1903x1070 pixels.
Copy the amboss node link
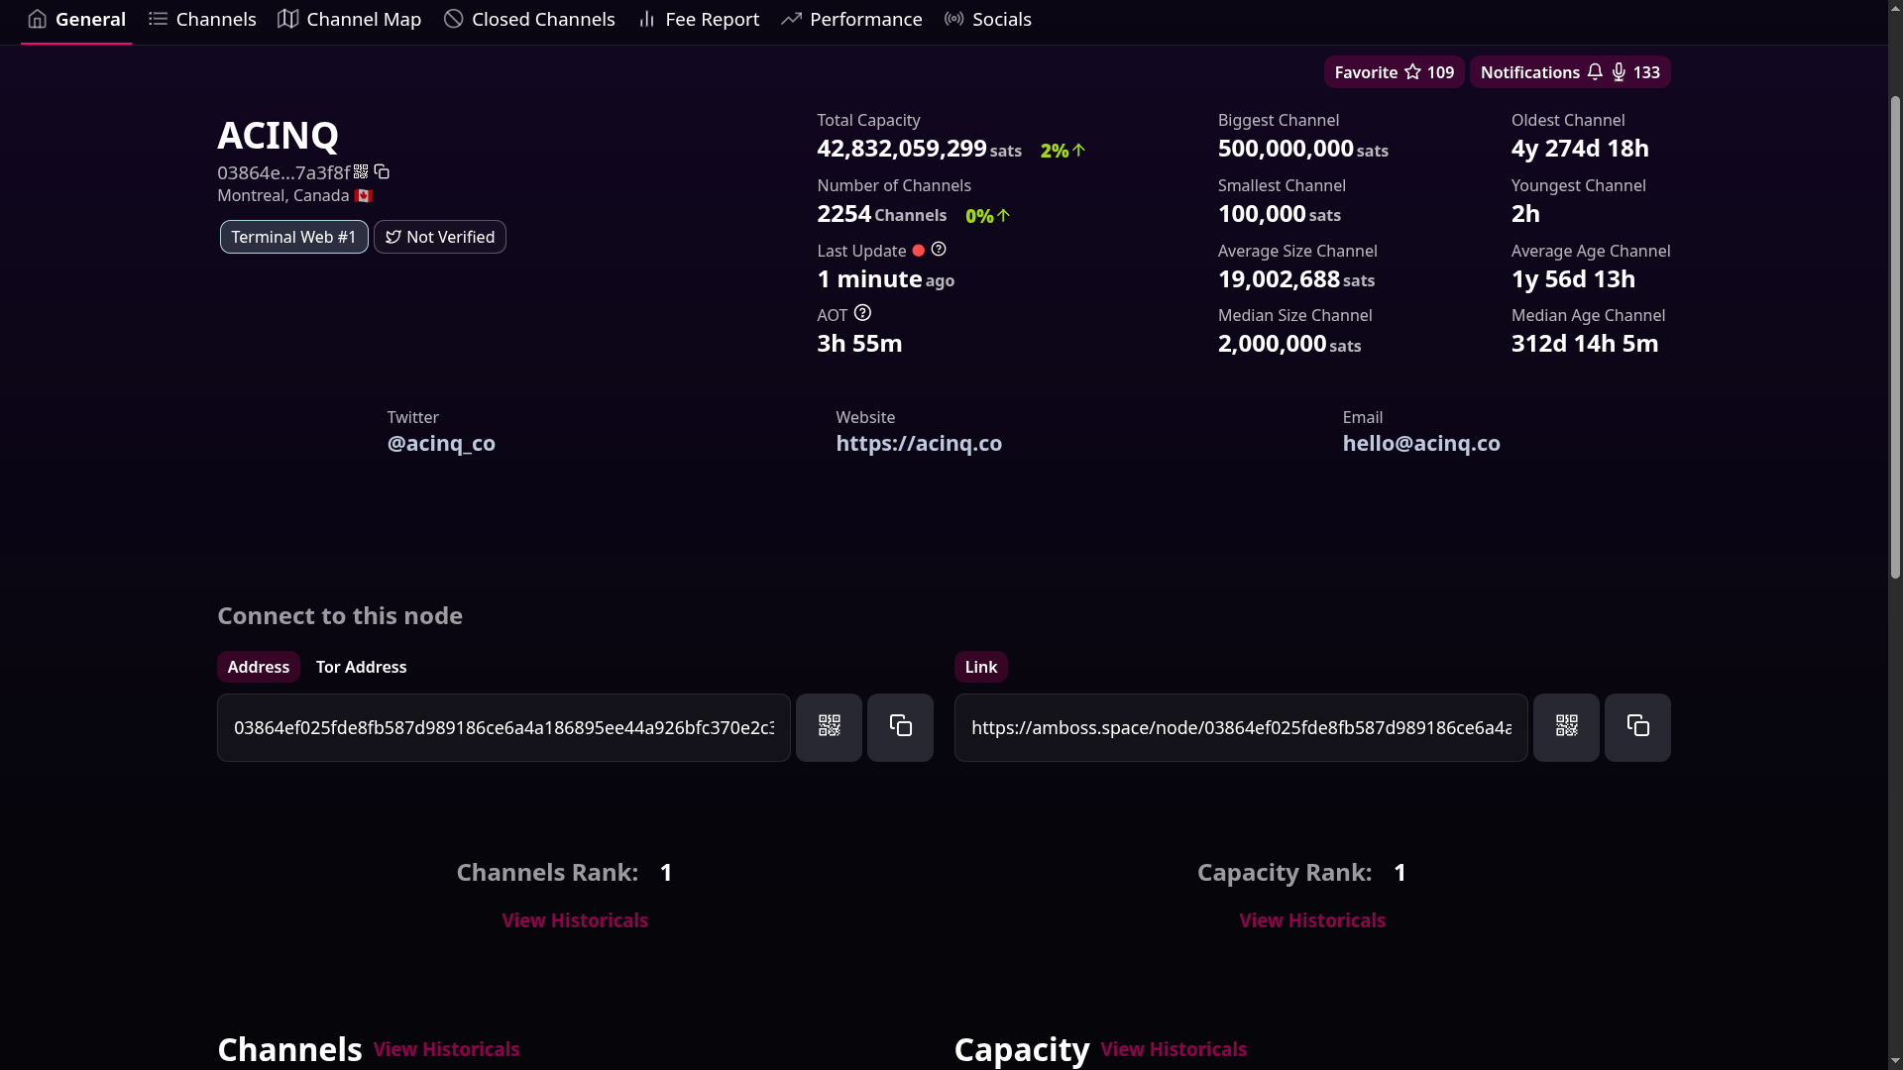click(1637, 727)
